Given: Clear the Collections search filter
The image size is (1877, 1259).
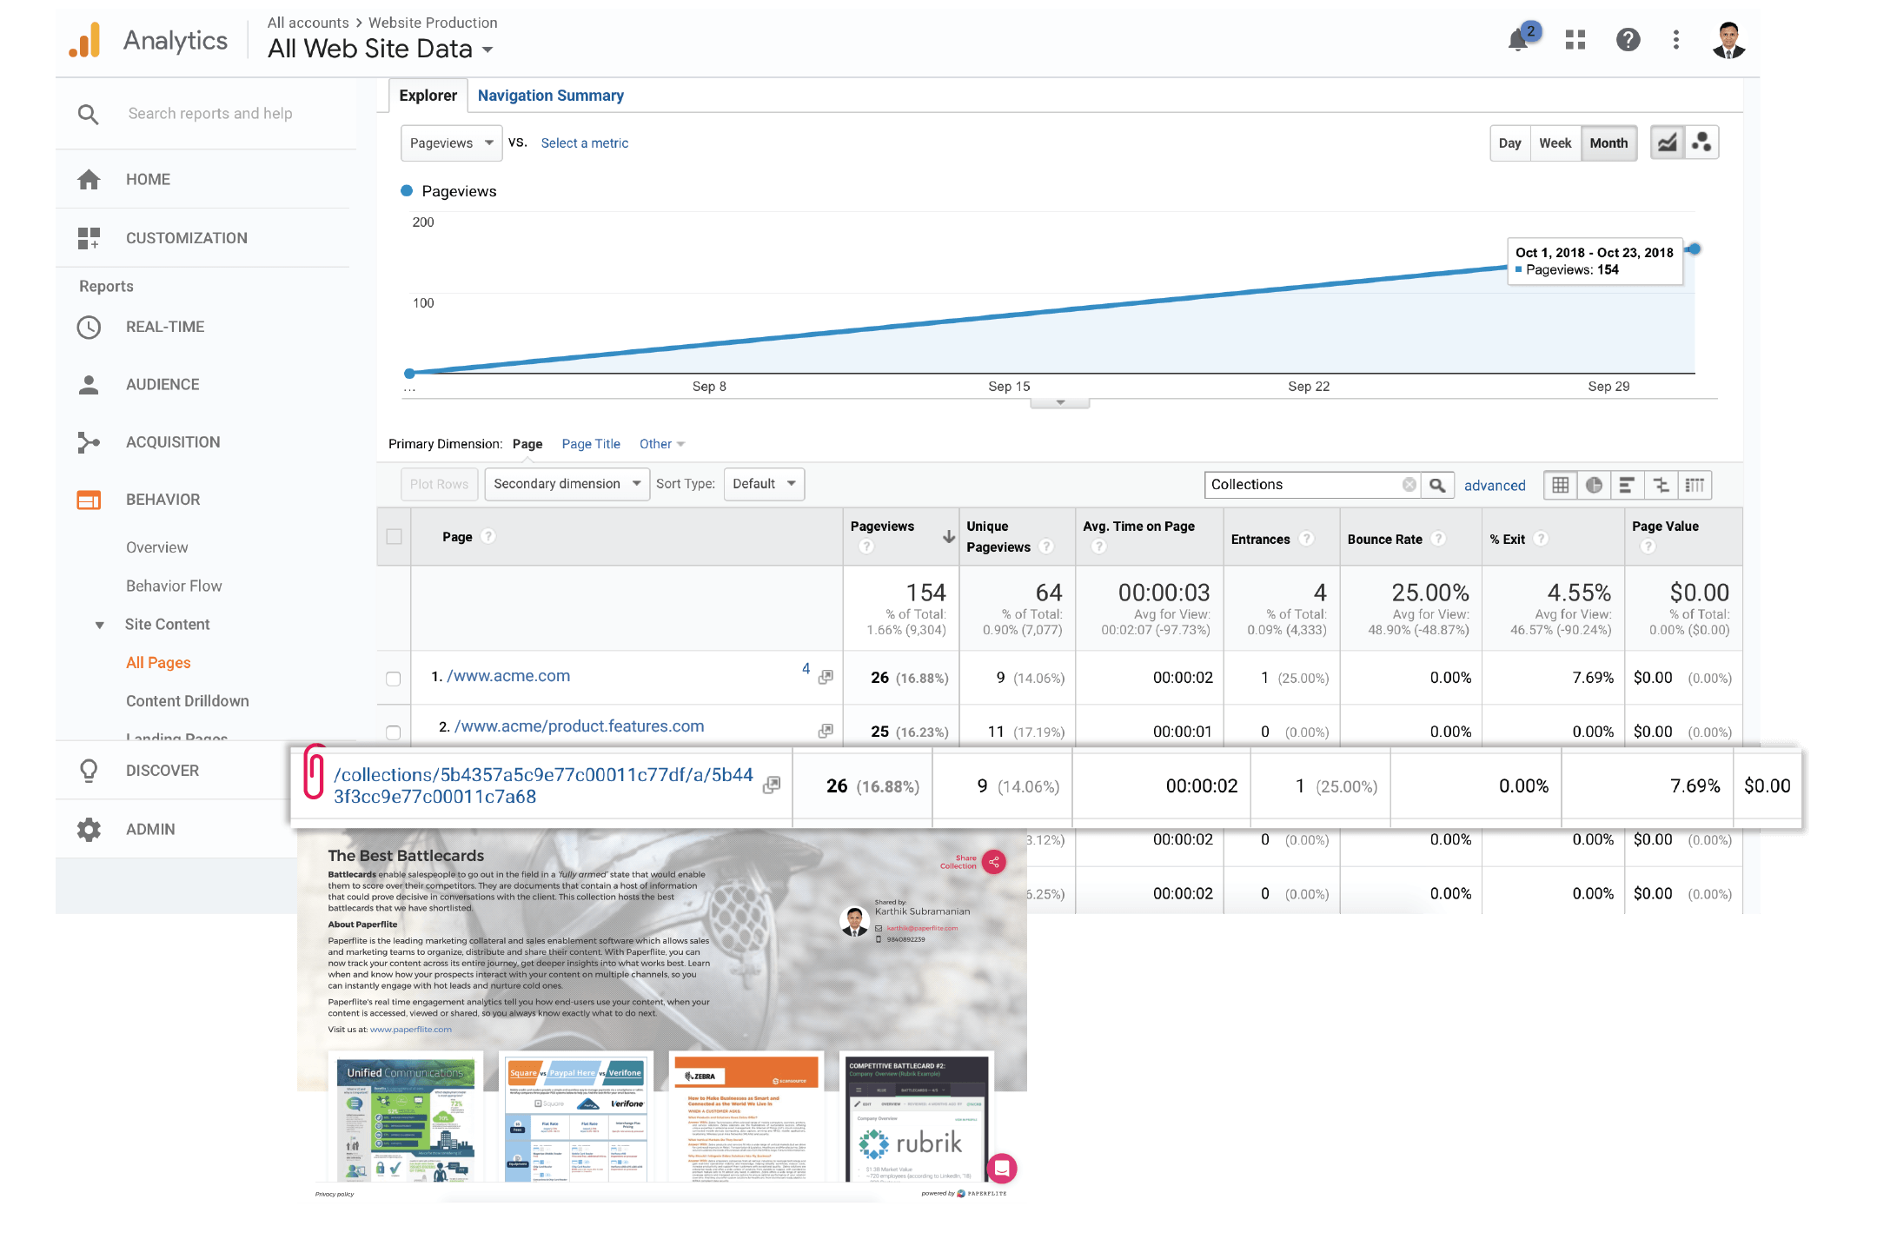Looking at the screenshot, I should click(1409, 485).
